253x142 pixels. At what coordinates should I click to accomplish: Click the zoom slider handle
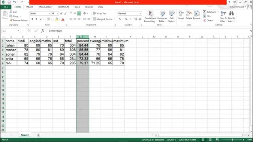[x=233, y=140]
